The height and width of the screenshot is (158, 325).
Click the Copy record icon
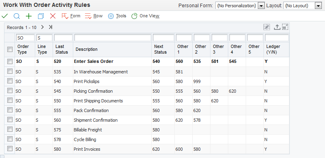[x=41, y=16]
